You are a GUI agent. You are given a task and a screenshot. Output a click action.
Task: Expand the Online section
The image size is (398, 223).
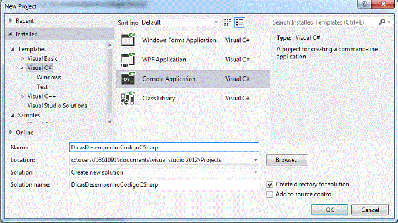click(11, 132)
